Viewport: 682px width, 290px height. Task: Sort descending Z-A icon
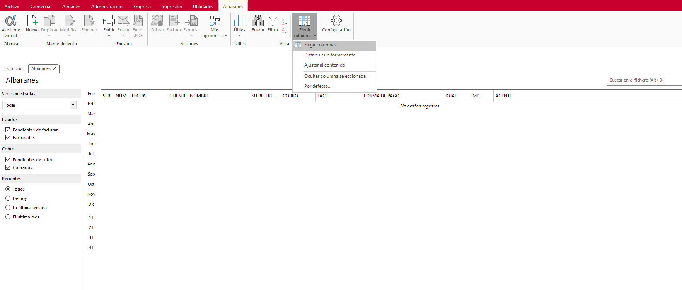285,31
